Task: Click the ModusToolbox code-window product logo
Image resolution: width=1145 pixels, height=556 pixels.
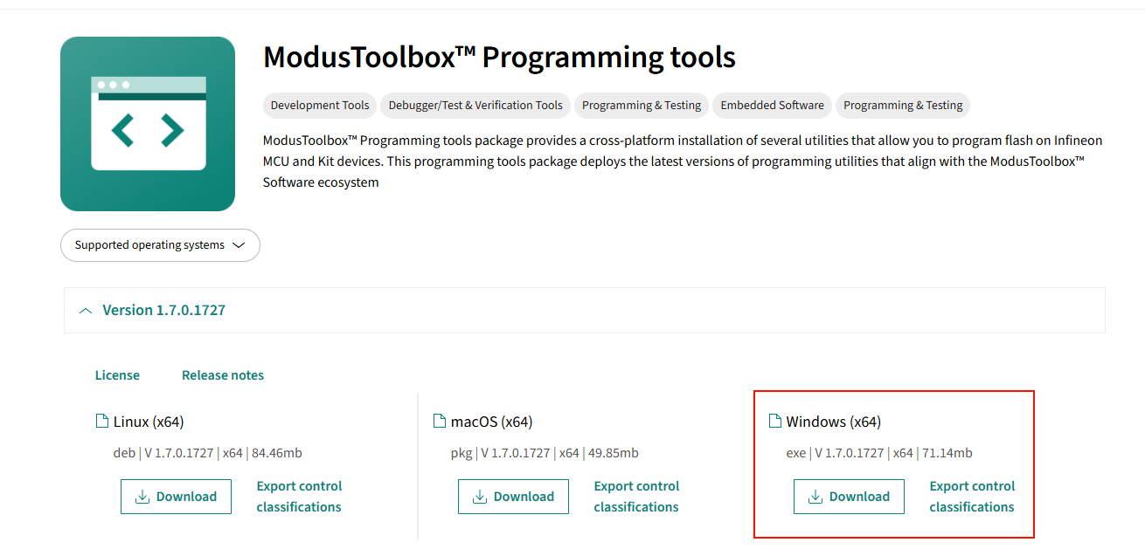Action: tap(148, 124)
